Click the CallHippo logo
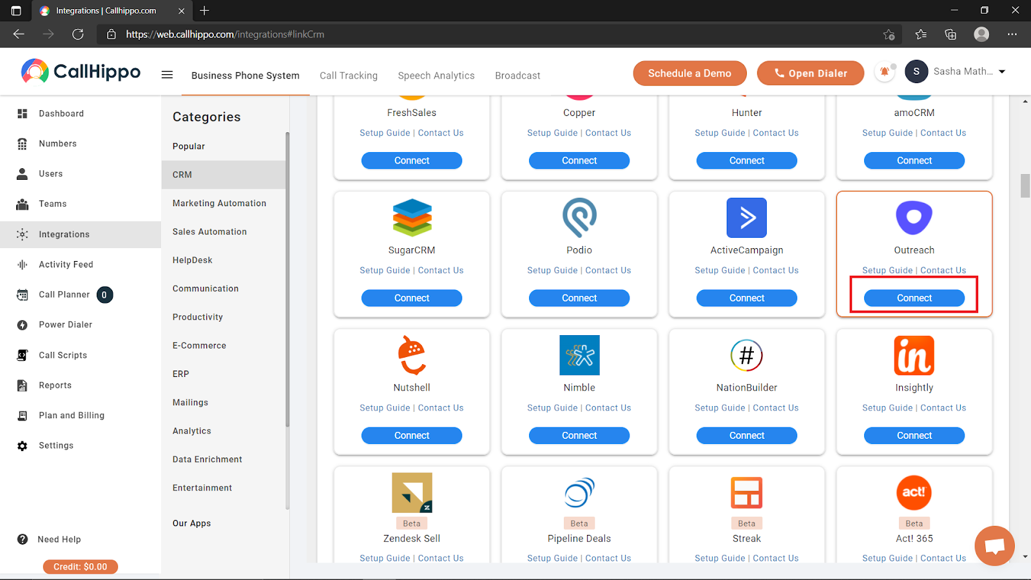Image resolution: width=1031 pixels, height=580 pixels. [81, 72]
